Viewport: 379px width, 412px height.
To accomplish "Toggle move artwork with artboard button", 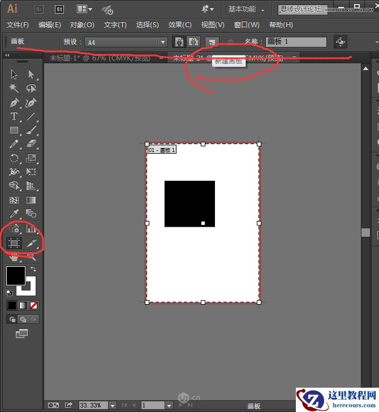I will (341, 42).
